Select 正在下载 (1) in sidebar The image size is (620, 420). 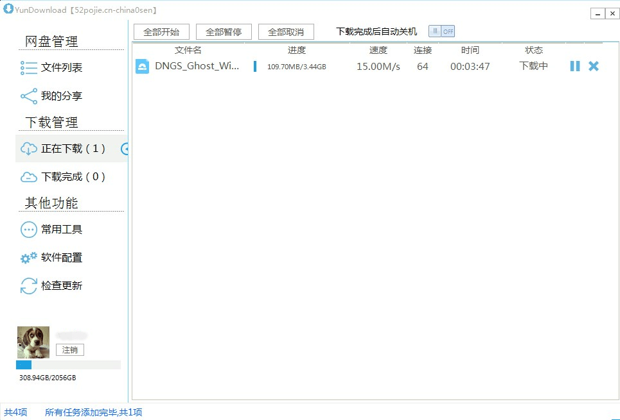(71, 148)
